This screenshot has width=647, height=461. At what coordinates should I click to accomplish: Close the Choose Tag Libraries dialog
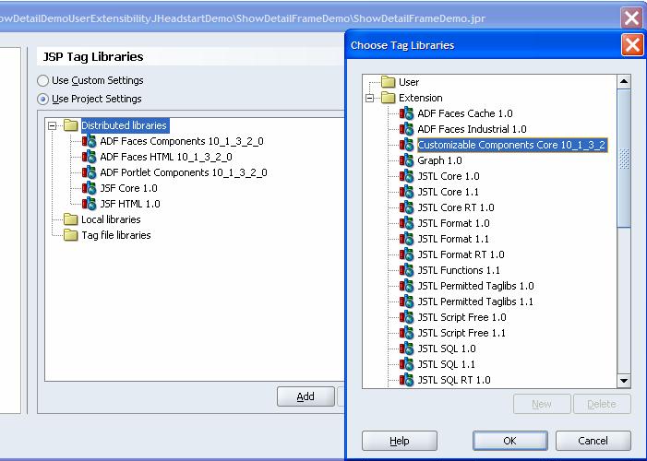[632, 45]
